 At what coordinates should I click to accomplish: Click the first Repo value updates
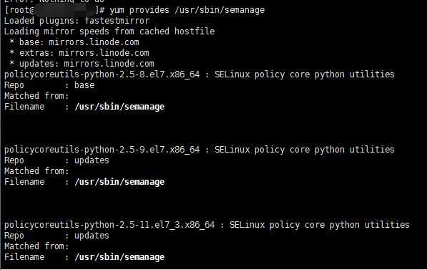coord(92,160)
